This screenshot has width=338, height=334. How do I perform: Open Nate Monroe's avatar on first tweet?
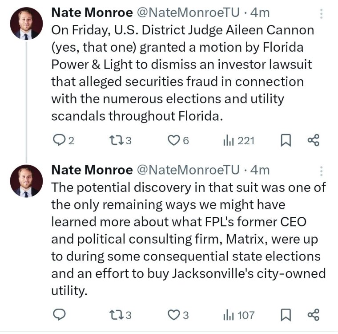pos(27,23)
